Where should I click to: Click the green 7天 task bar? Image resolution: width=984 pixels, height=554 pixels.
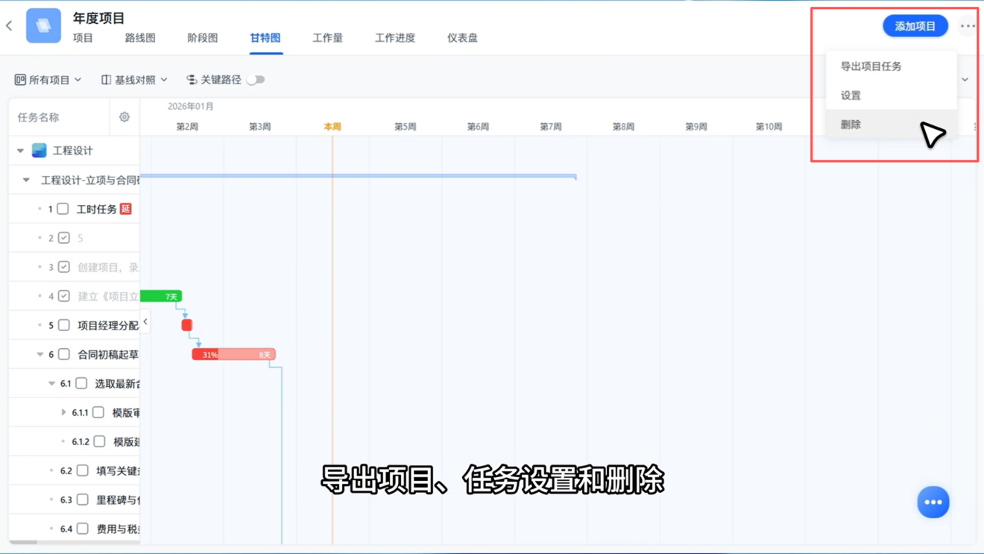[x=161, y=296]
